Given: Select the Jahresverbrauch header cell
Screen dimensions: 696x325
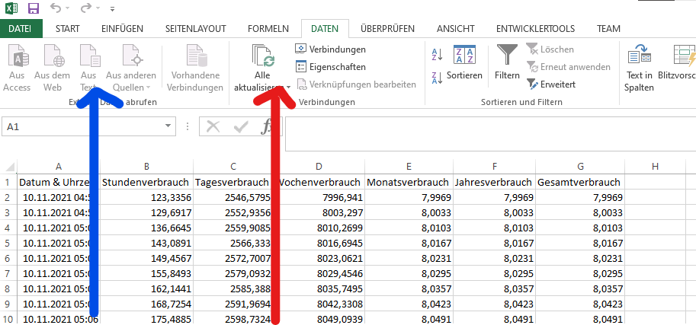Looking at the screenshot, I should tap(494, 182).
